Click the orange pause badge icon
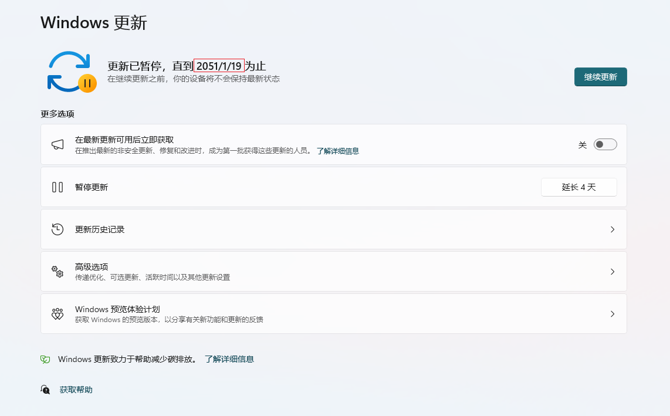Image resolution: width=670 pixels, height=416 pixels. click(87, 83)
